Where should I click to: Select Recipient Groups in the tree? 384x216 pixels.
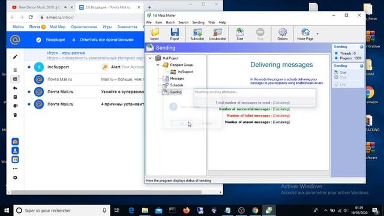pos(182,65)
